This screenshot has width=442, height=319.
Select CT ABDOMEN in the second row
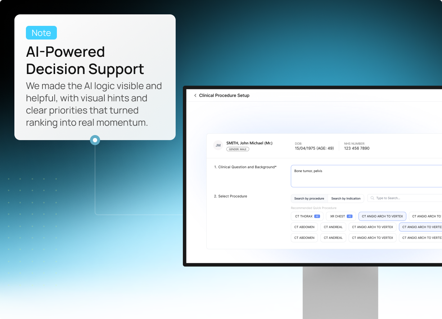click(x=304, y=227)
